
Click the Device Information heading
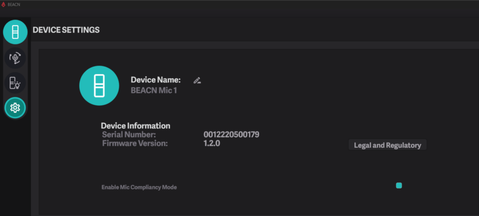[x=135, y=126]
